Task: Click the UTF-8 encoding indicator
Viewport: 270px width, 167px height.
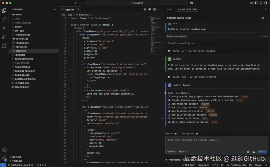Action: 215,165
